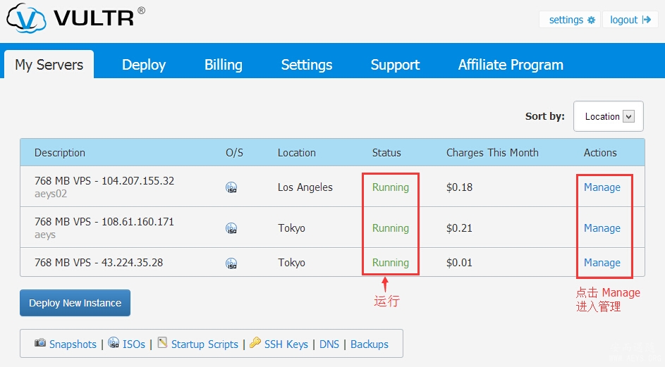Image resolution: width=665 pixels, height=367 pixels.
Task: Manage the Los Angeles server
Action: coord(602,187)
